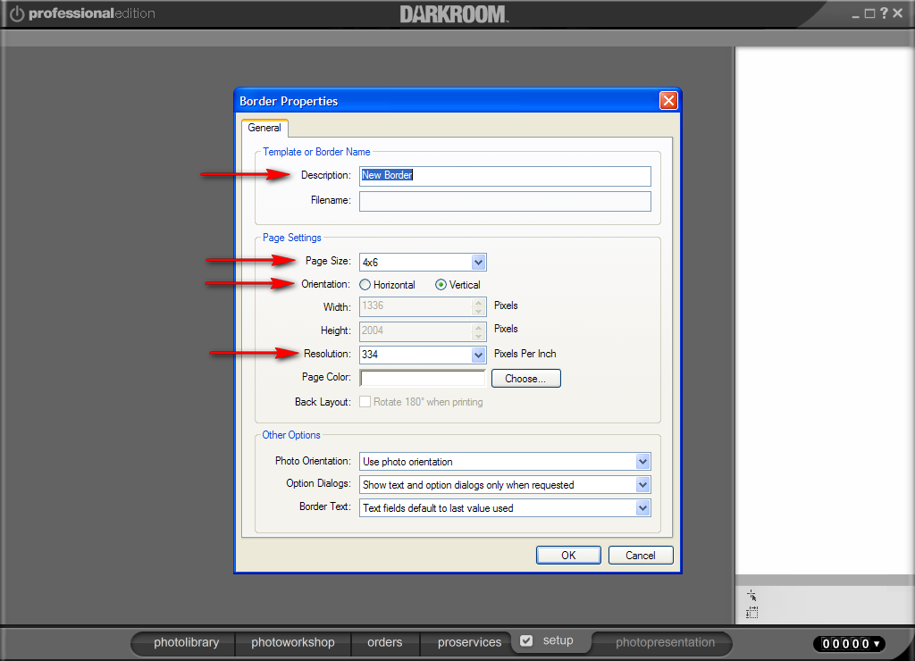Select the Vertical orientation radio button
The height and width of the screenshot is (661, 915).
[441, 285]
